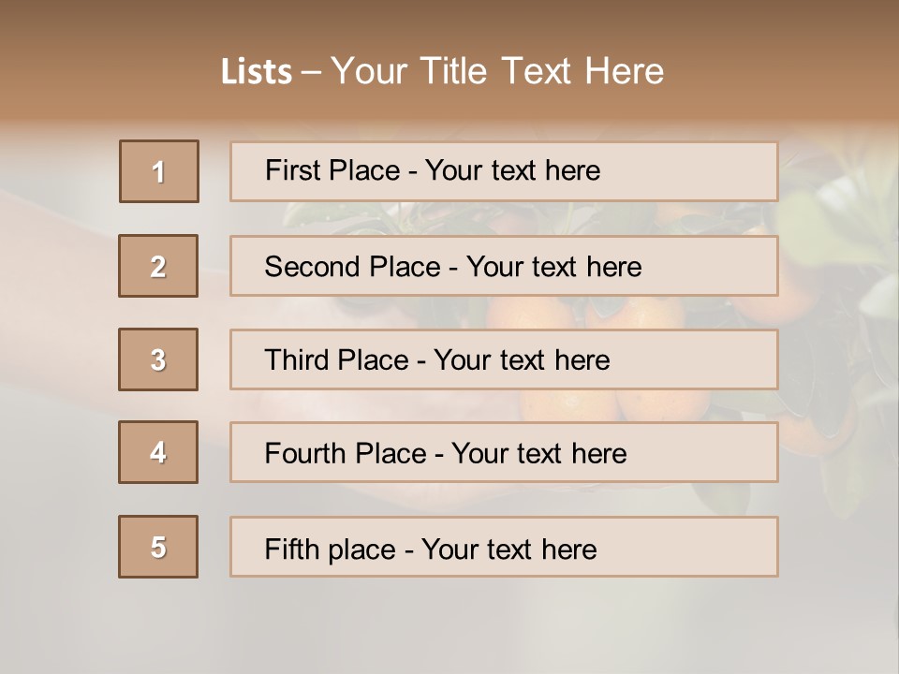Click the blurred hand left of the number boxes
The height and width of the screenshot is (674, 899).
(56, 281)
